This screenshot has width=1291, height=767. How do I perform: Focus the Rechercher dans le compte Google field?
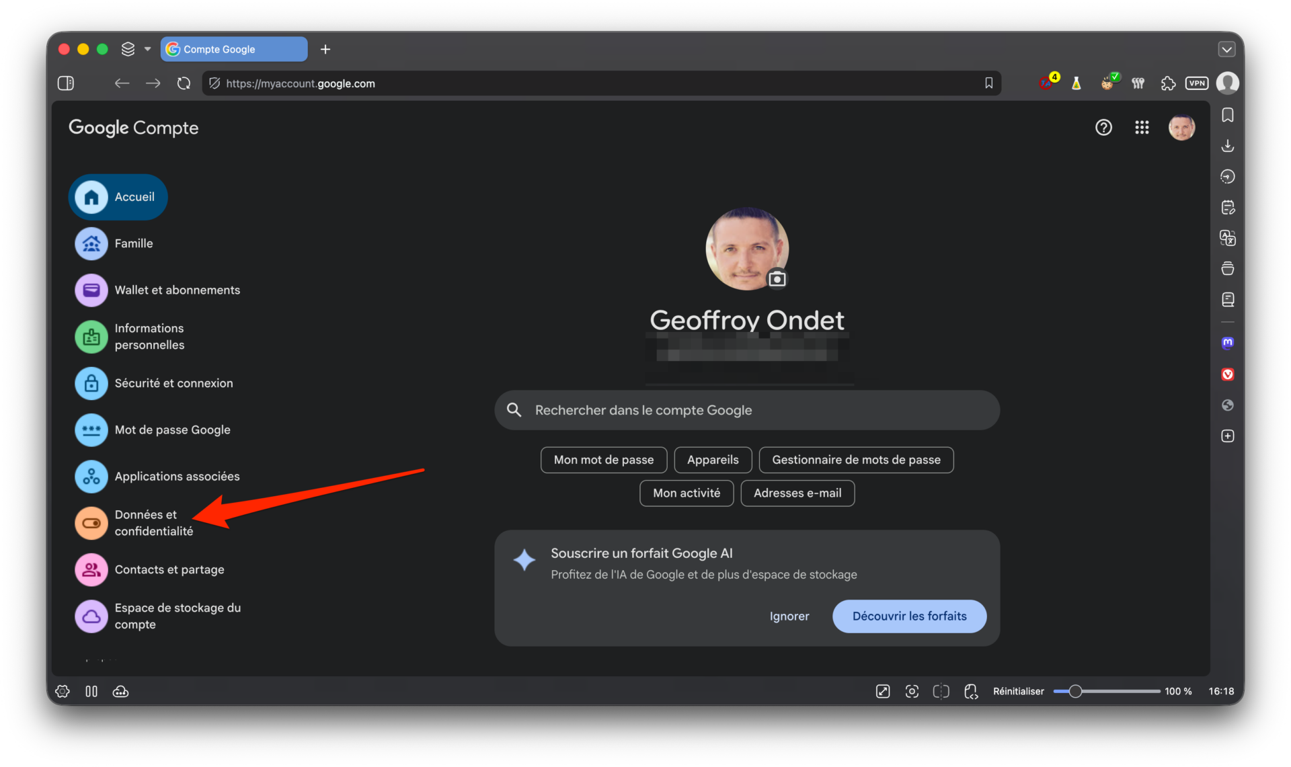pyautogui.click(x=747, y=410)
